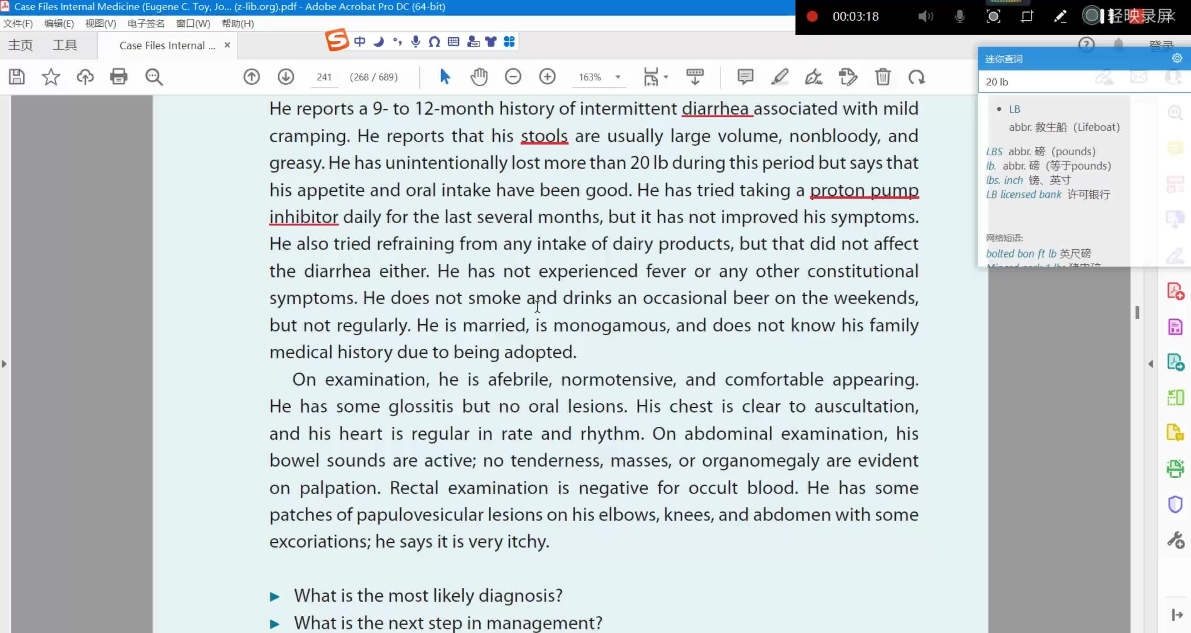The image size is (1191, 633).
Task: Open the fit page width tool
Action: pyautogui.click(x=651, y=77)
